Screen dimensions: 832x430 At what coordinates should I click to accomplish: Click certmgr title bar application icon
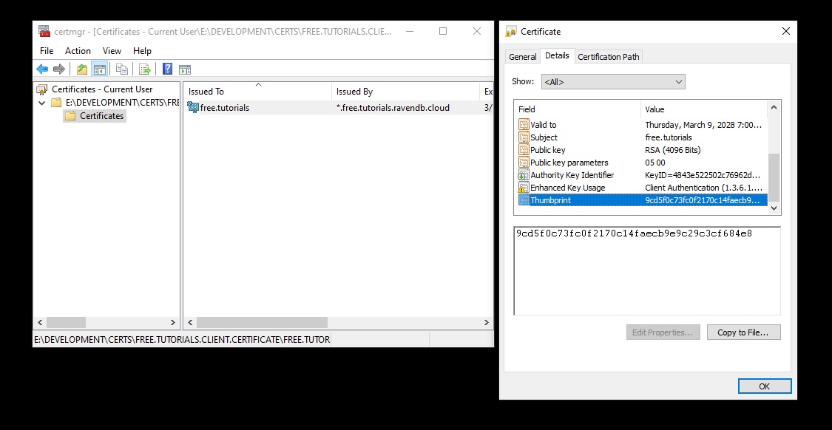[44, 31]
